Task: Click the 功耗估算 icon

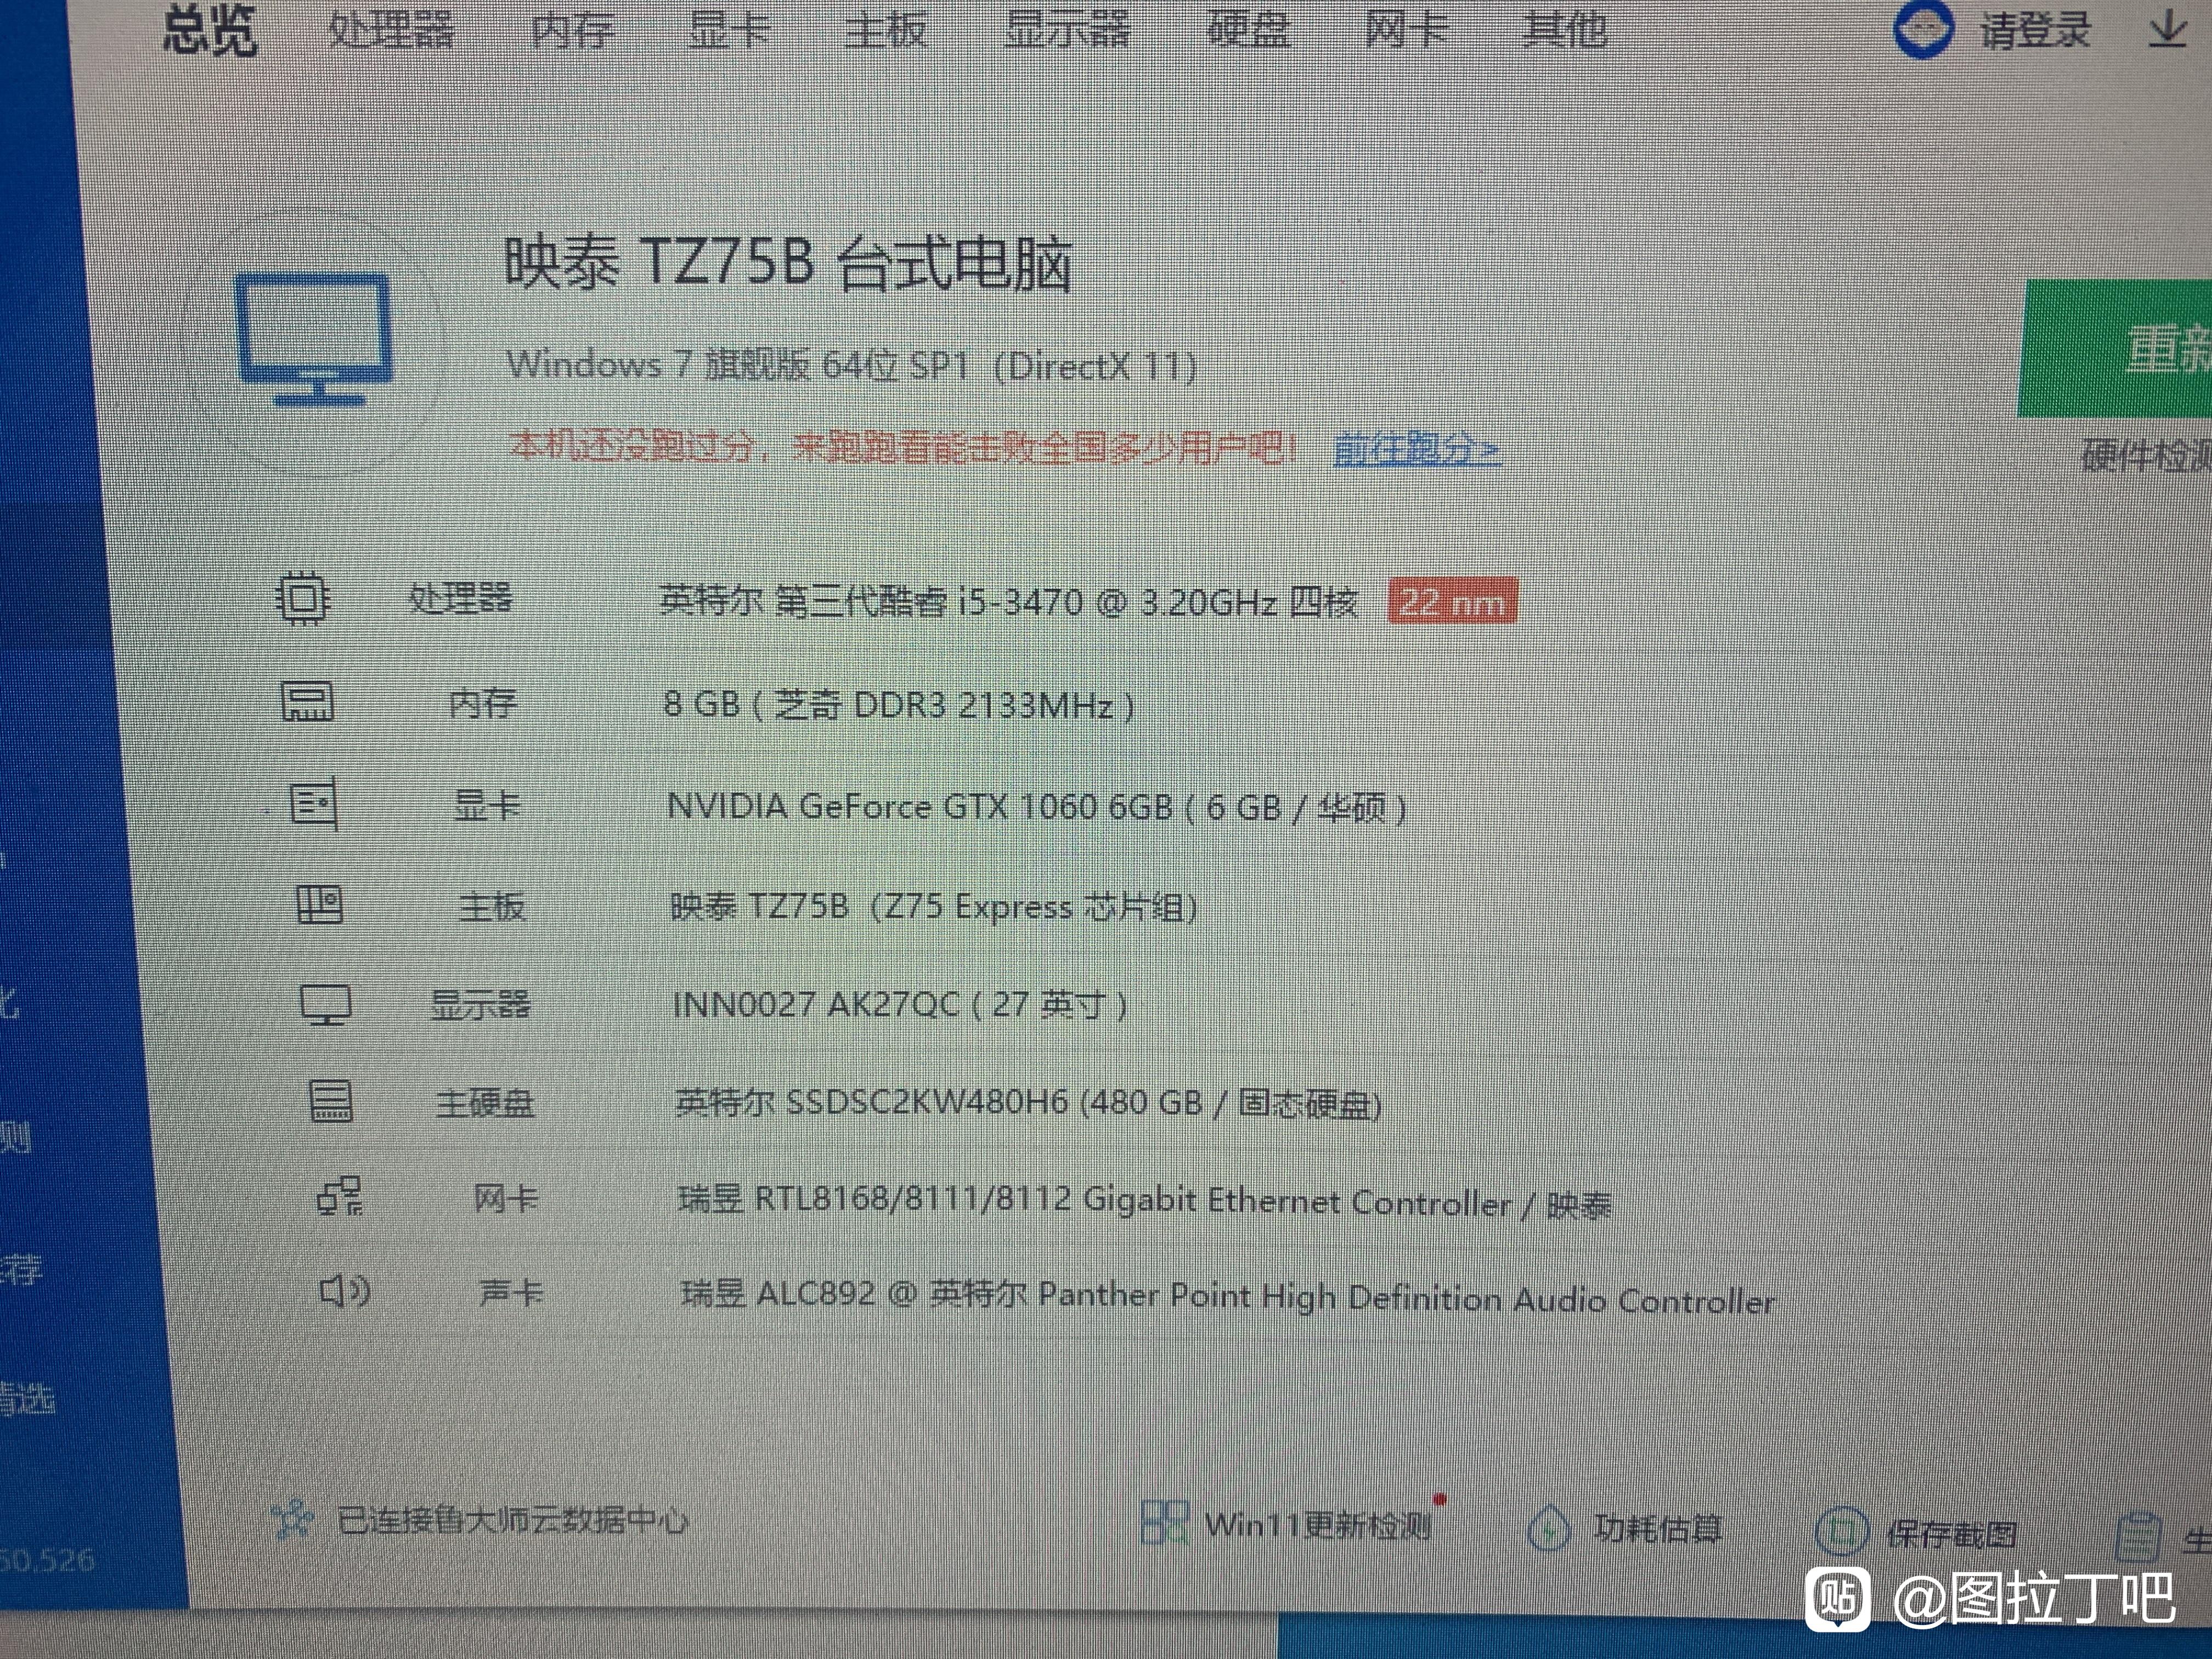Action: pyautogui.click(x=1549, y=1529)
